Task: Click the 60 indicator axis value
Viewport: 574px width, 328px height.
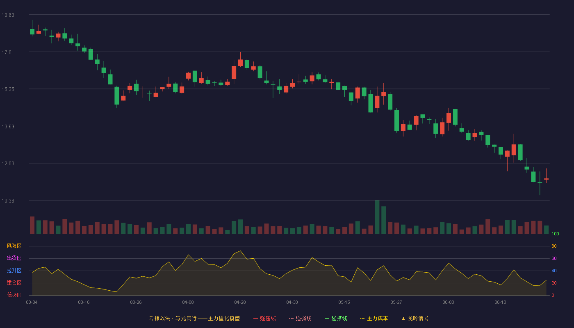Action: pos(554,258)
